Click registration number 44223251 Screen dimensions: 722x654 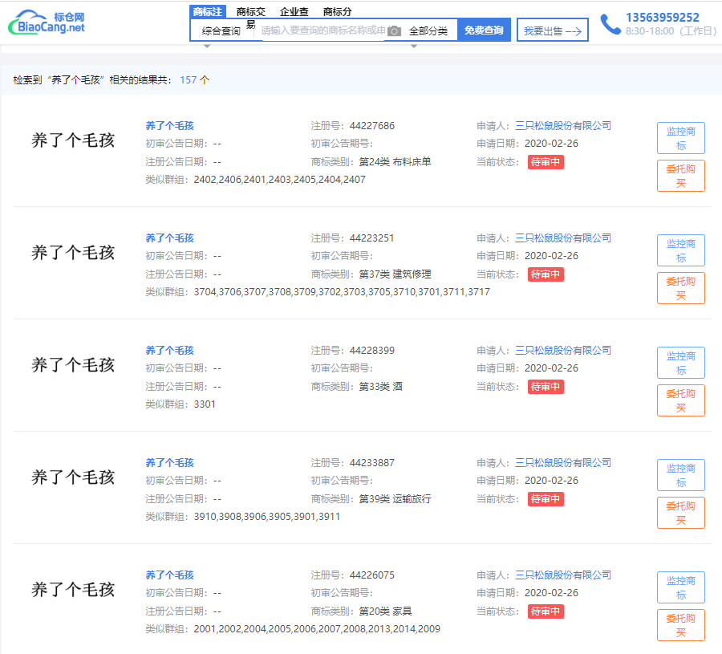(372, 238)
